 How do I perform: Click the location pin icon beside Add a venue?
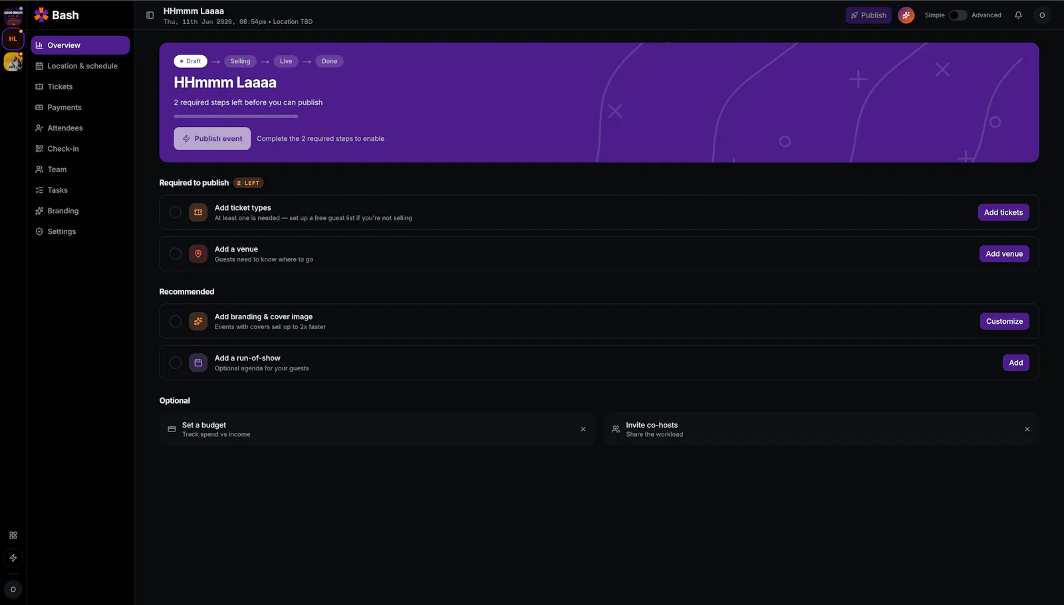(198, 254)
